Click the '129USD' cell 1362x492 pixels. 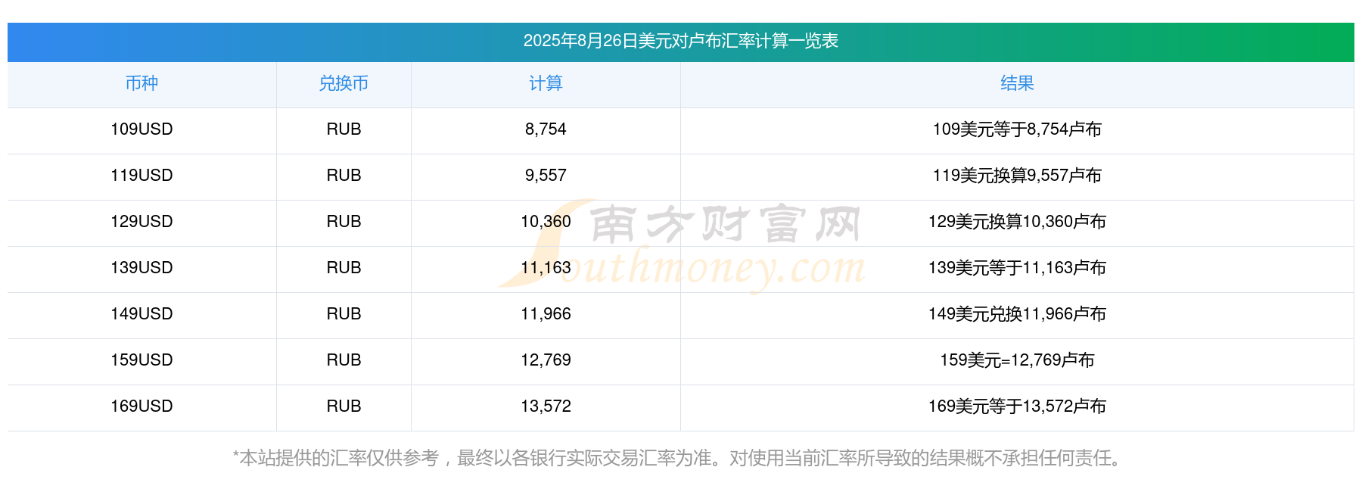coord(141,222)
